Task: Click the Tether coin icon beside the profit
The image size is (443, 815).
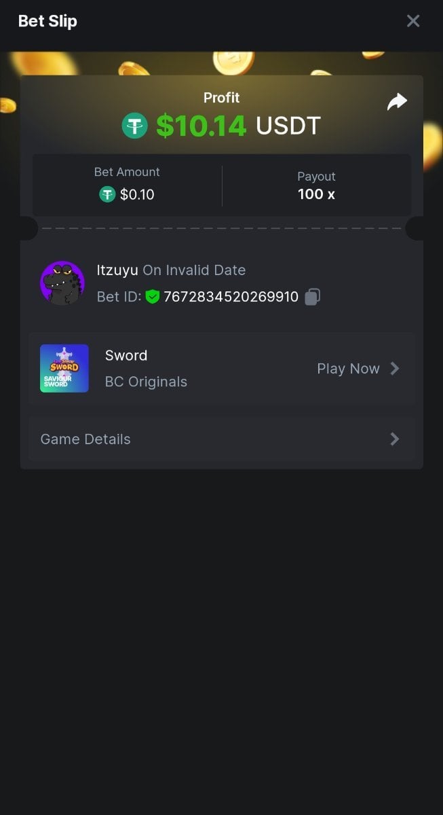Action: [134, 126]
